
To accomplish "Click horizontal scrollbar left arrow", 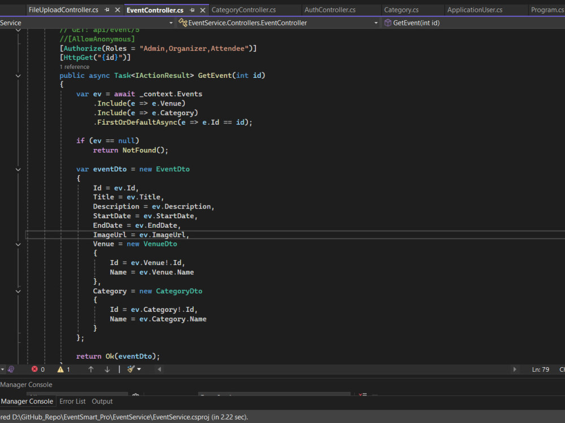I will point(159,369).
